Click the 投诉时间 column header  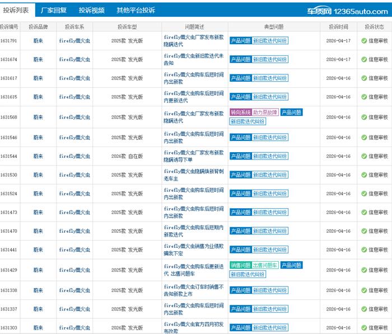[338, 26]
